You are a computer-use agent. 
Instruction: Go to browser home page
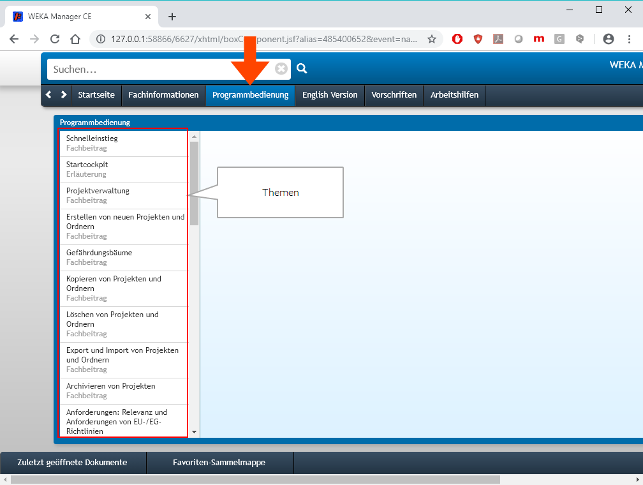(x=75, y=39)
